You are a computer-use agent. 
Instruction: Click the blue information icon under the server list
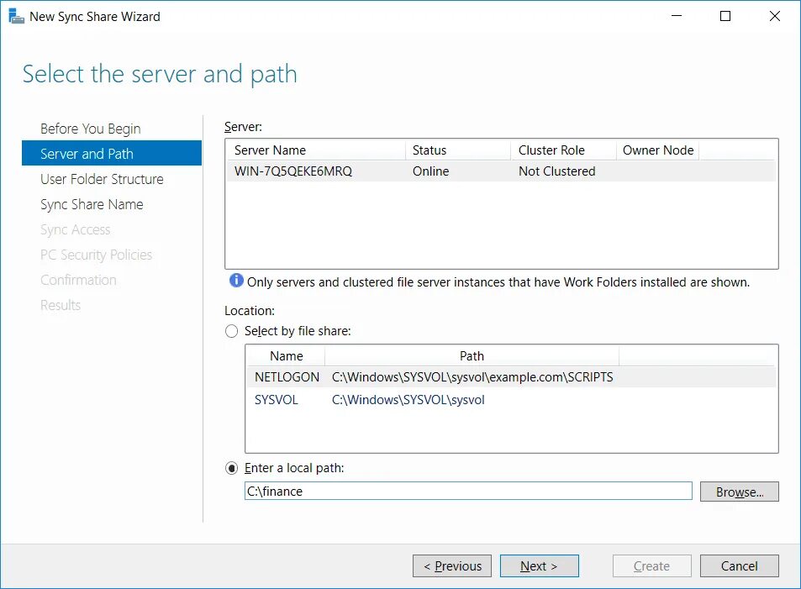(236, 281)
